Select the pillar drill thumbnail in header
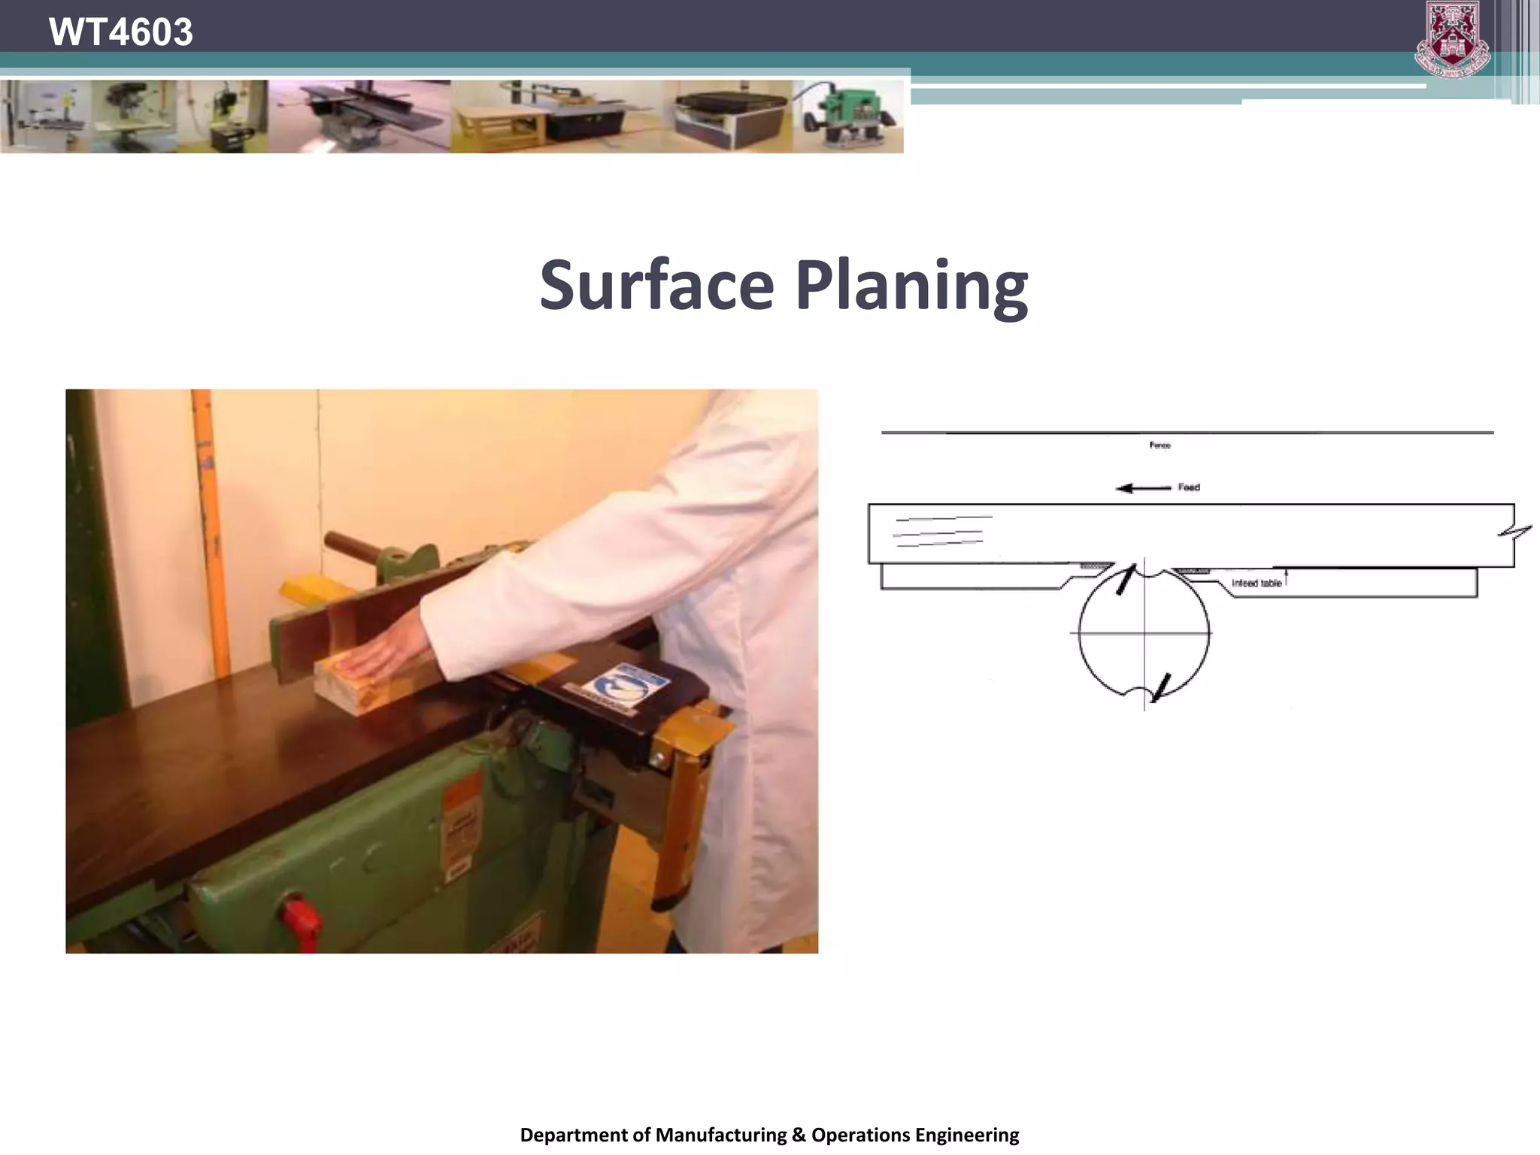The image size is (1540, 1155). [x=134, y=117]
